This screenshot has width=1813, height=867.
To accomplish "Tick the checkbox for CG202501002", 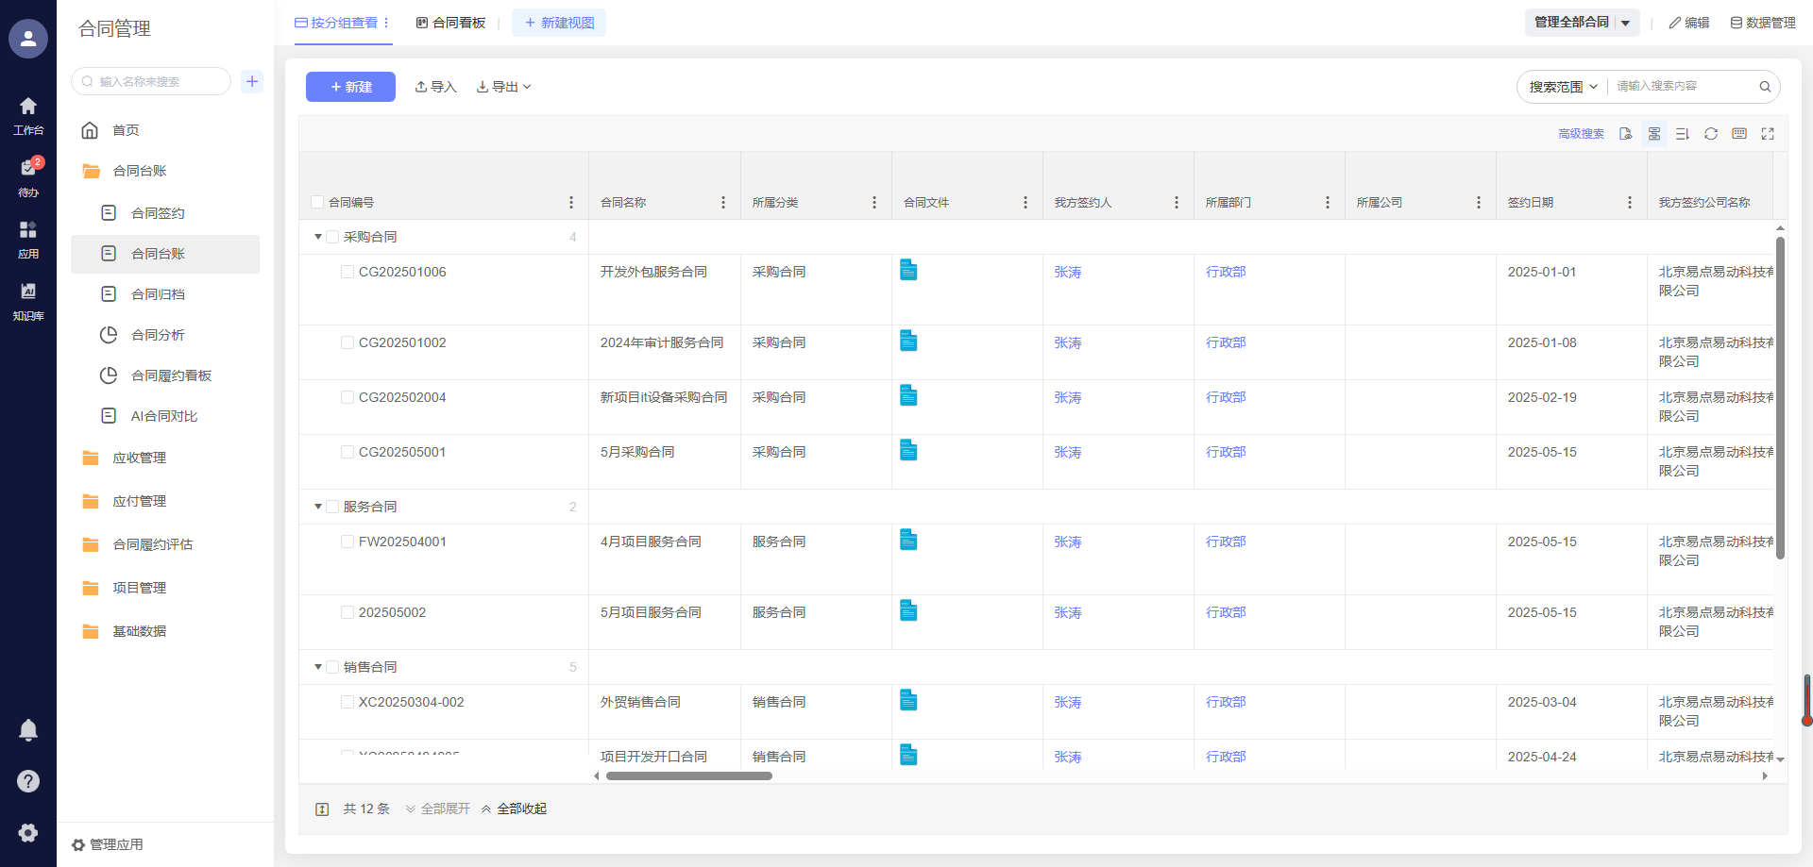I will coord(347,342).
